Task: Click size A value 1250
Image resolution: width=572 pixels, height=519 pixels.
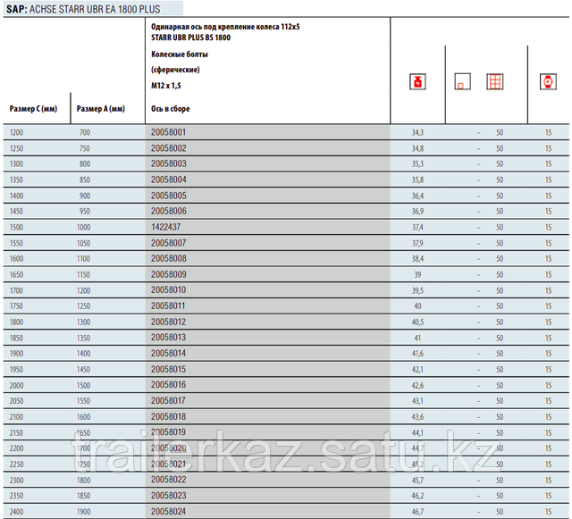Action: coord(83,306)
